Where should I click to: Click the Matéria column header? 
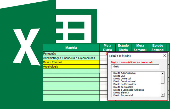(x=71, y=48)
